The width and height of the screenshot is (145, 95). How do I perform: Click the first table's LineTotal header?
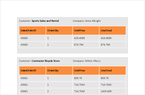click(112, 30)
